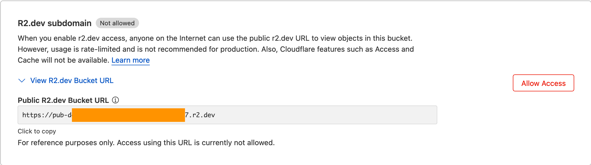
Task: Click the Public R2.dev Bucket URL label
Action: point(63,100)
